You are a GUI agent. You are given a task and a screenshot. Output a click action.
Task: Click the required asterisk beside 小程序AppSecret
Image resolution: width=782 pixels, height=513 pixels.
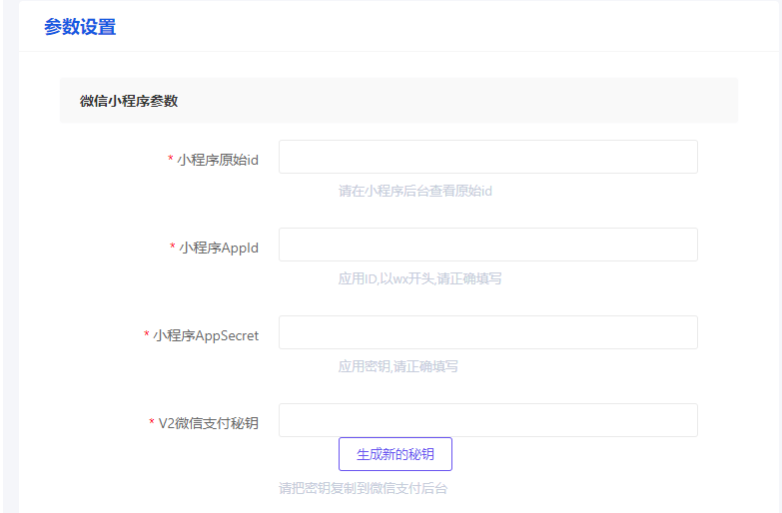pos(147,335)
